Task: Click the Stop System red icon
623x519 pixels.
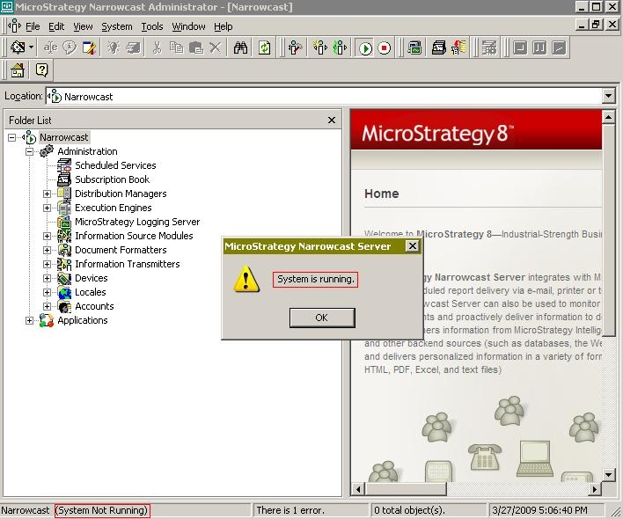Action: 384,48
